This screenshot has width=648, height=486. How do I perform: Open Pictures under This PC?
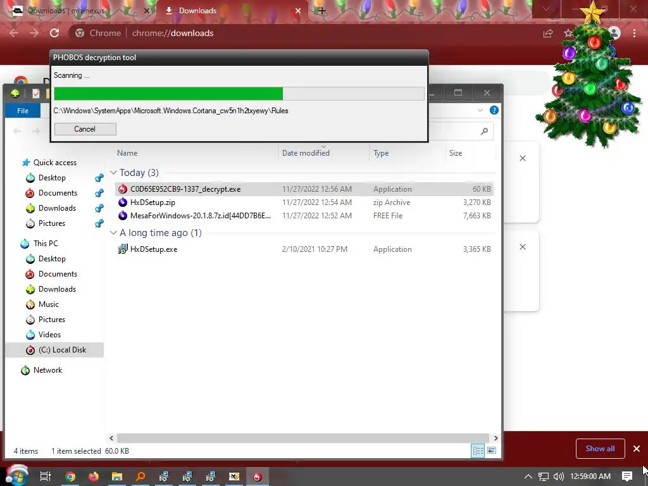coord(52,320)
